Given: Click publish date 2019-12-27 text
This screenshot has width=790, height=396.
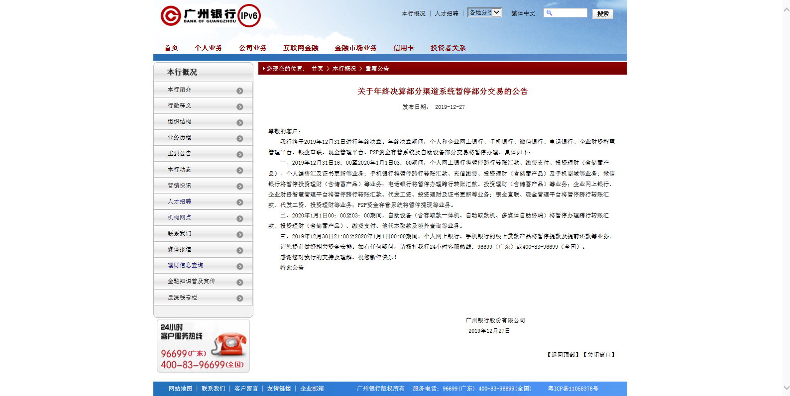Looking at the screenshot, I should [450, 107].
